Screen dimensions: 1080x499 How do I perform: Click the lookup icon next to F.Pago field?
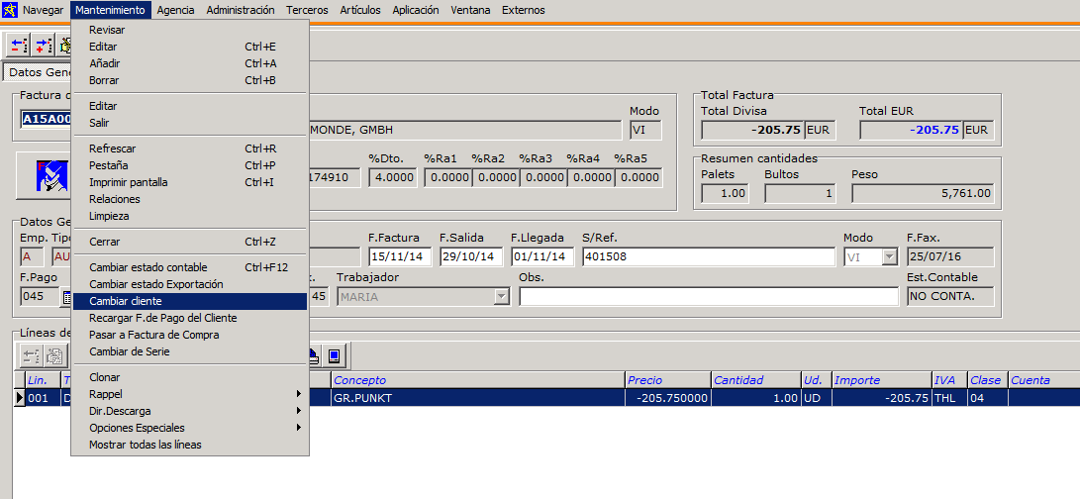point(65,297)
